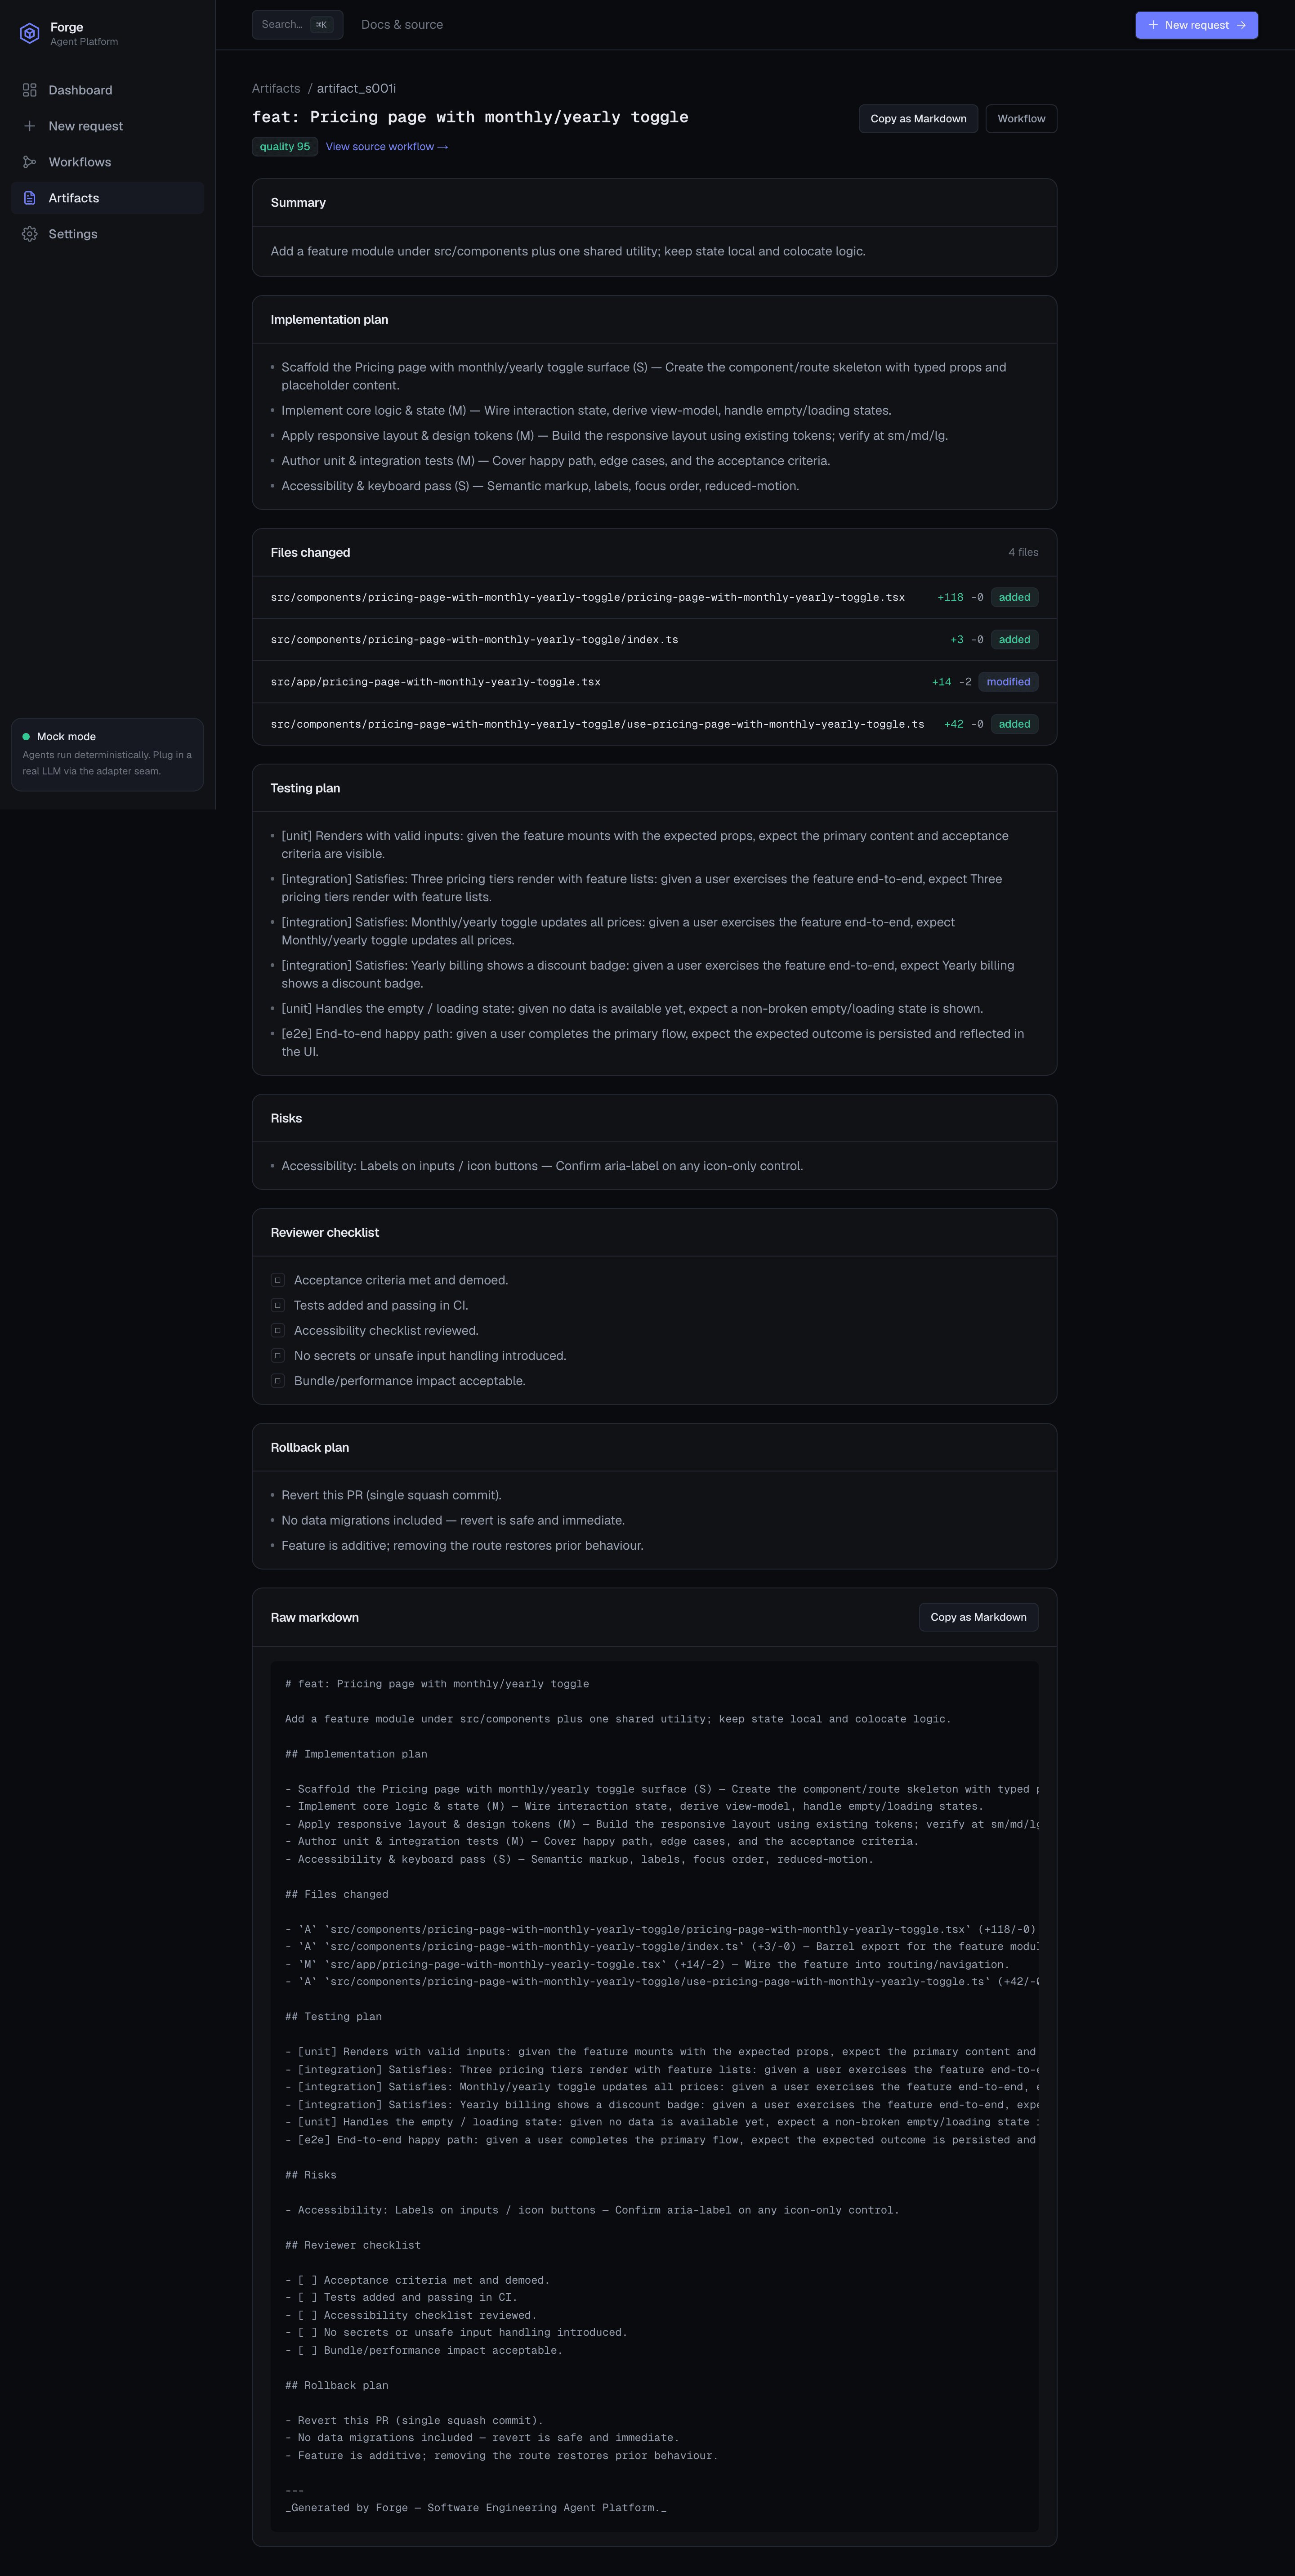
Task: Click the Workflows branch icon
Action: tap(30, 162)
